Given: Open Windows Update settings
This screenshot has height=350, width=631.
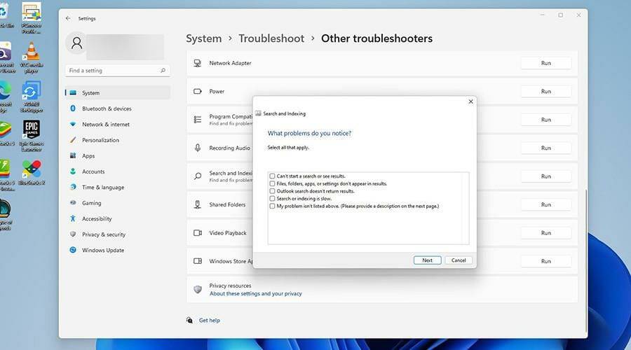Looking at the screenshot, I should [118, 250].
